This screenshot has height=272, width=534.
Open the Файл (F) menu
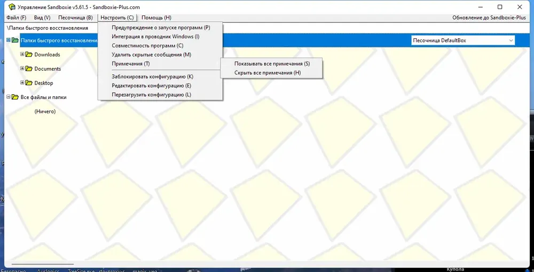[x=17, y=18]
